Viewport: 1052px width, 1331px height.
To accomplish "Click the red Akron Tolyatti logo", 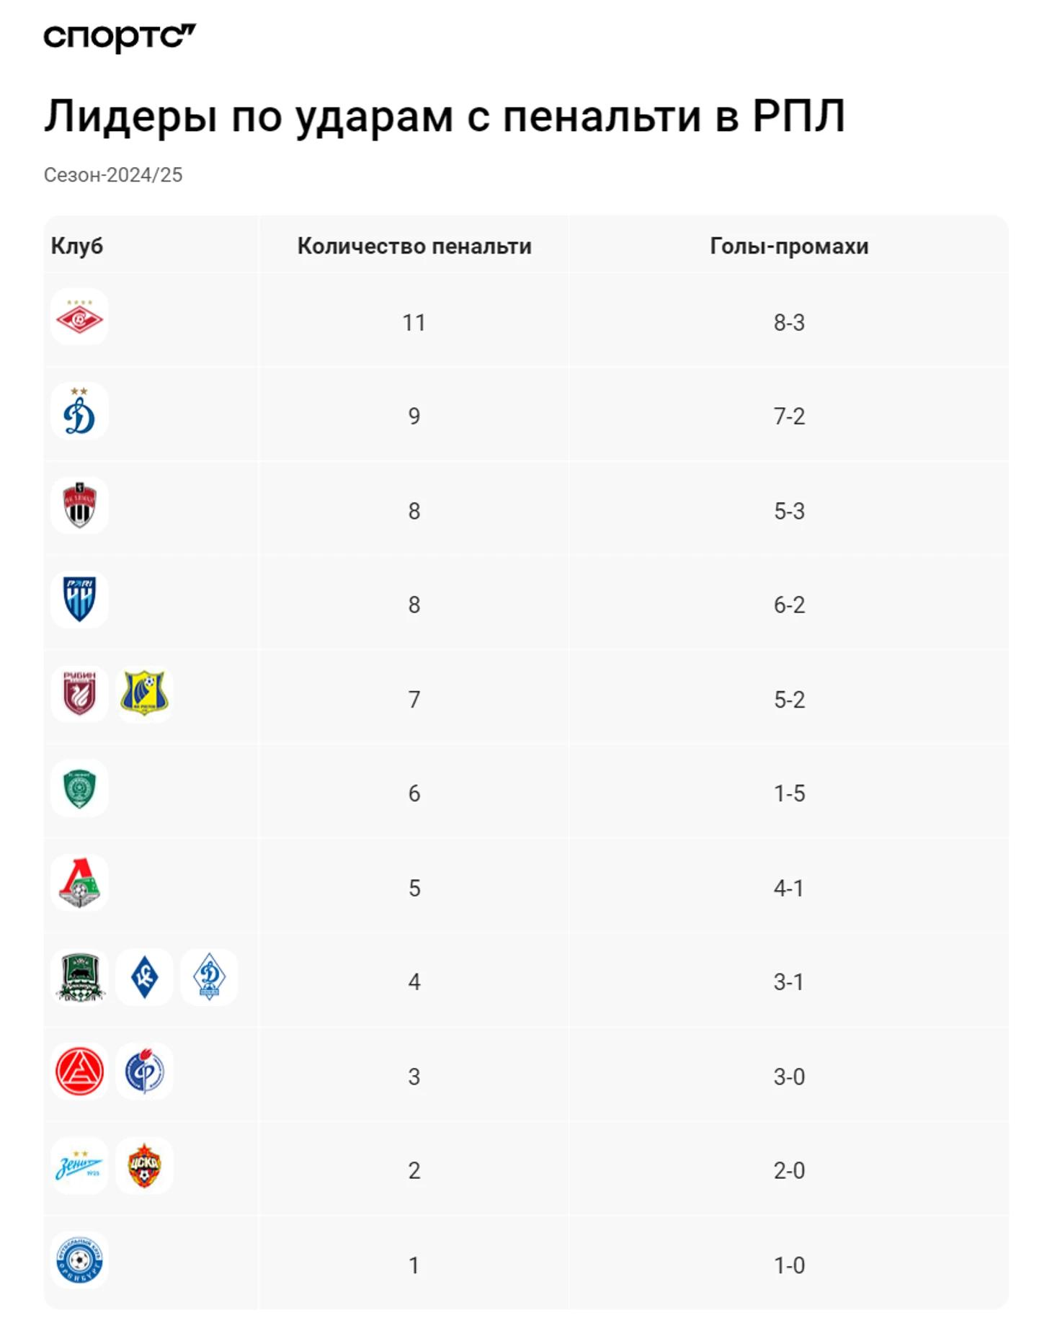I will tap(79, 1072).
